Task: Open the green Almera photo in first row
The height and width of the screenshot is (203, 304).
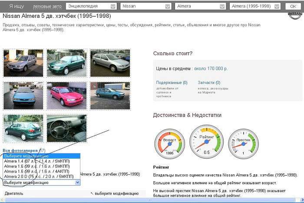Action: point(67,63)
